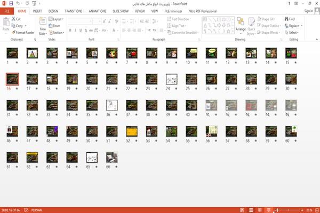Switch to Slide Sorter view in status bar
Screen dimensions: 320x213
pyautogui.click(x=251, y=210)
